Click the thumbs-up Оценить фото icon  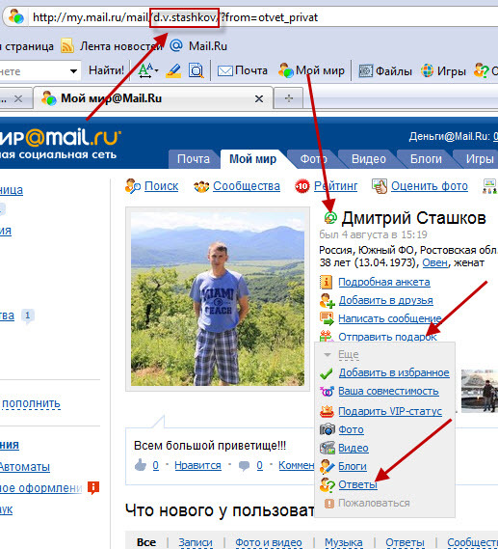tap(380, 186)
